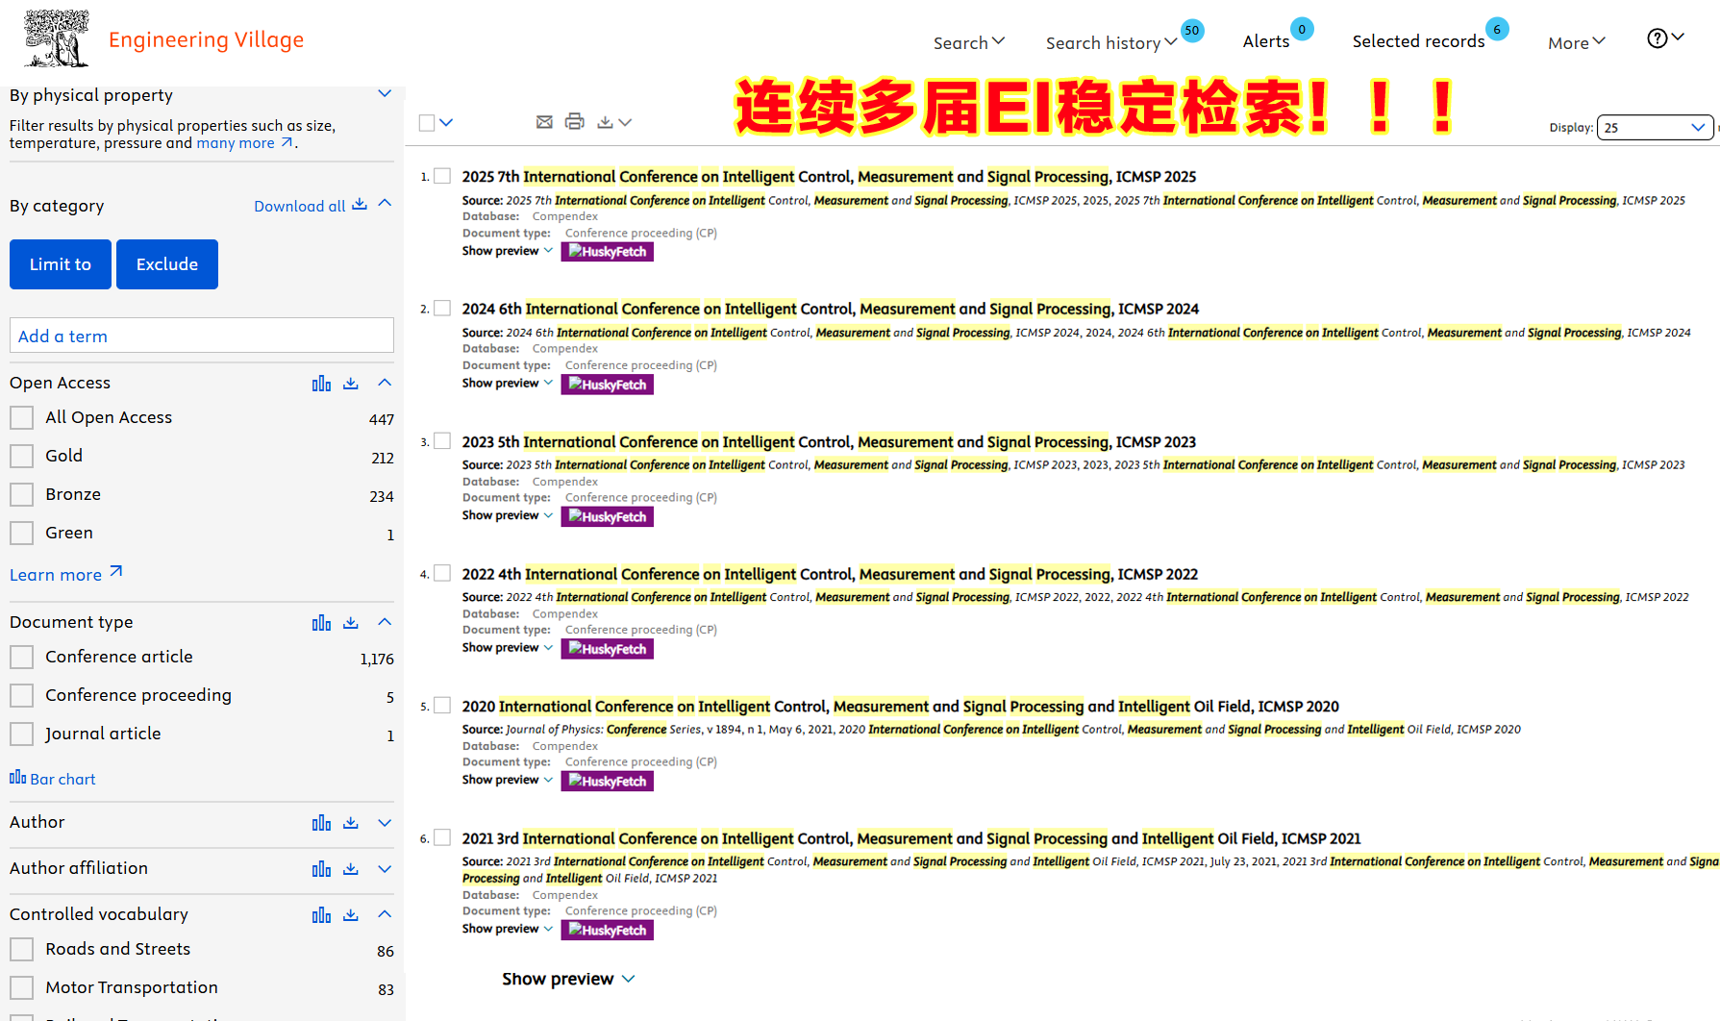Check the Green open access filter
This screenshot has width=1720, height=1021.
click(x=21, y=534)
